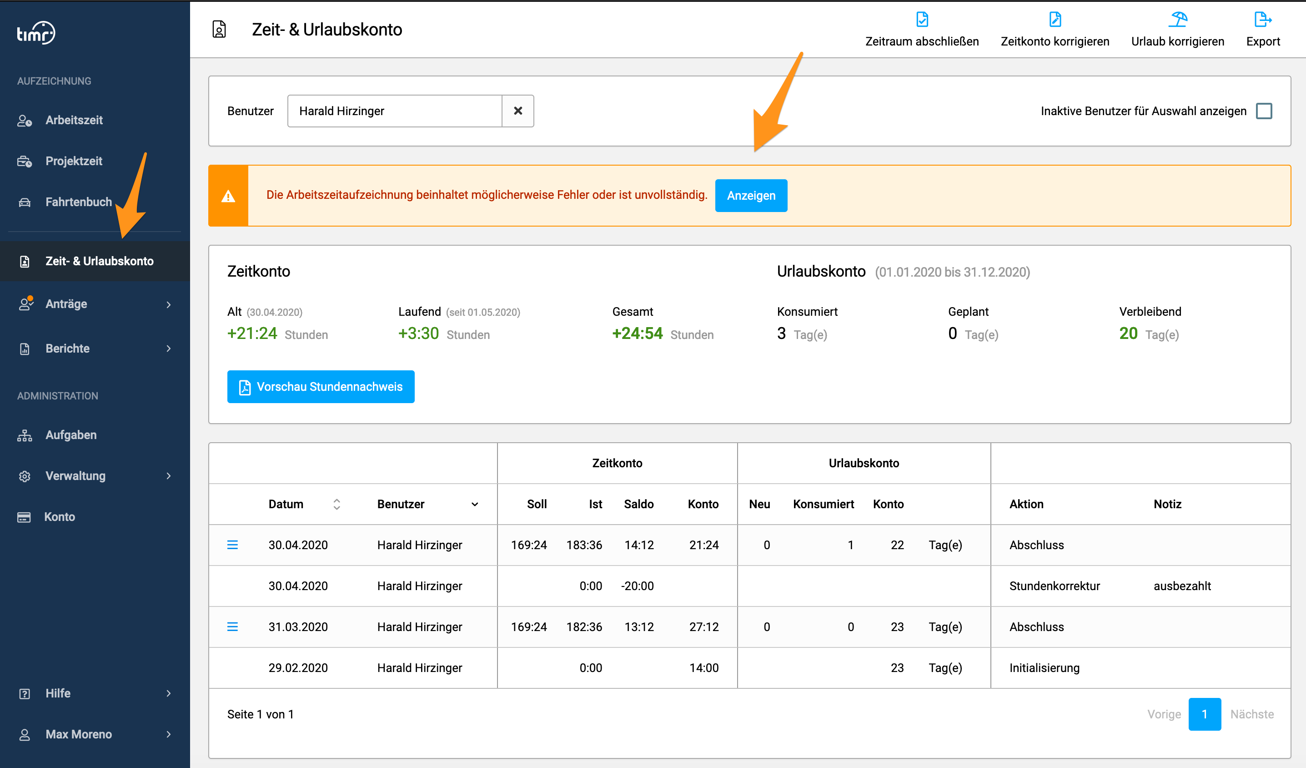Image resolution: width=1306 pixels, height=768 pixels.
Task: Open the Benutzer column dropdown arrow
Action: (475, 505)
